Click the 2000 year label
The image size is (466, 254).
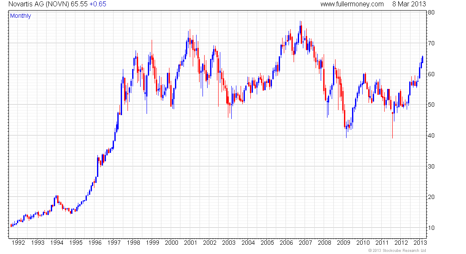click(172, 243)
